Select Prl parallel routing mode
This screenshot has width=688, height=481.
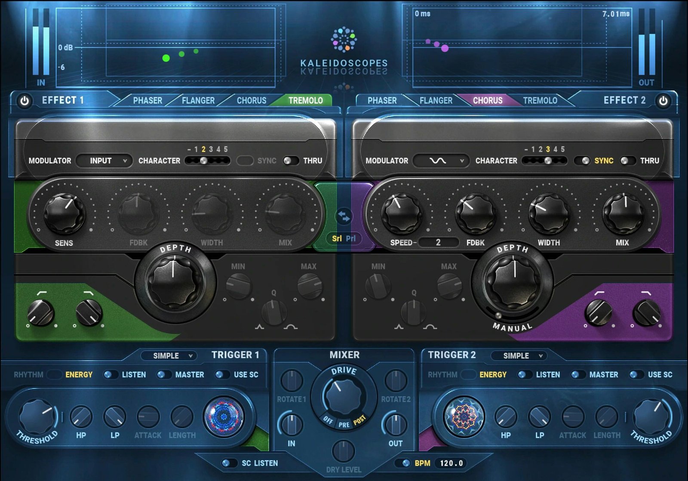pyautogui.click(x=351, y=239)
